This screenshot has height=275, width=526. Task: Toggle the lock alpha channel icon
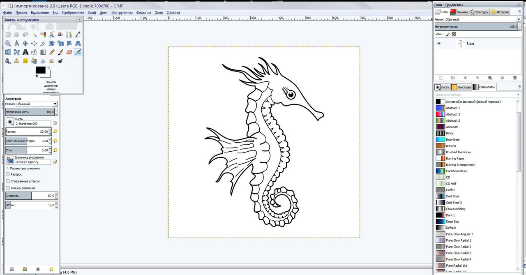pos(454,34)
